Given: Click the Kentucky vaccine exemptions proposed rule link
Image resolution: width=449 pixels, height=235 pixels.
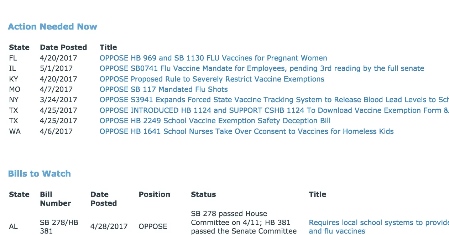Looking at the screenshot, I should [212, 79].
